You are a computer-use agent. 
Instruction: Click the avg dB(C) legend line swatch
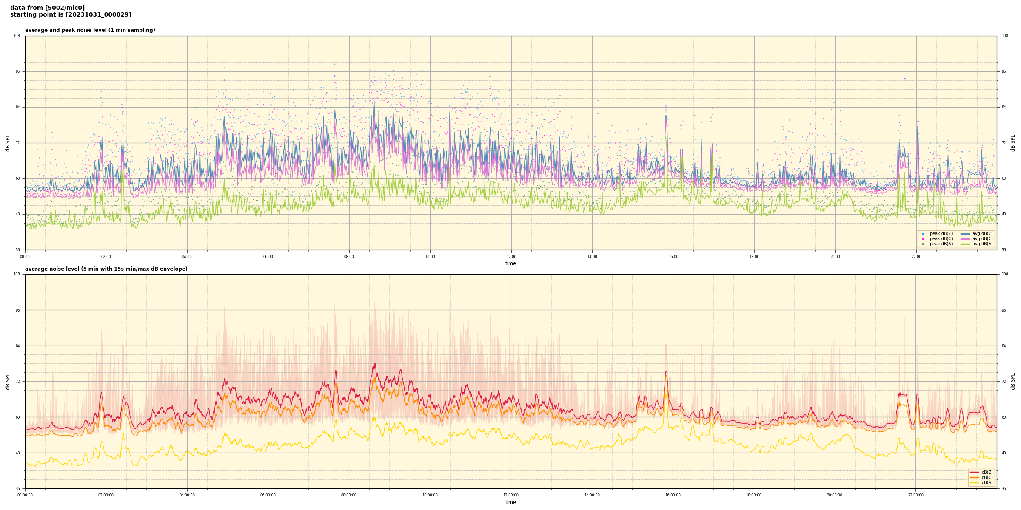(965, 239)
